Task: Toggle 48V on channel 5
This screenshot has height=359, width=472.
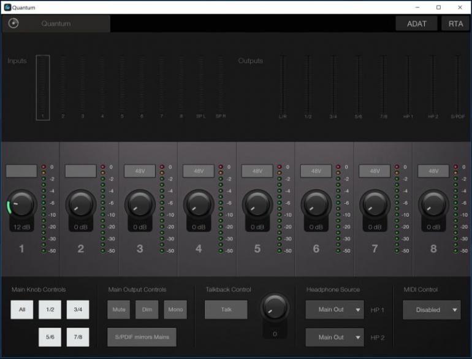Action: tap(257, 171)
